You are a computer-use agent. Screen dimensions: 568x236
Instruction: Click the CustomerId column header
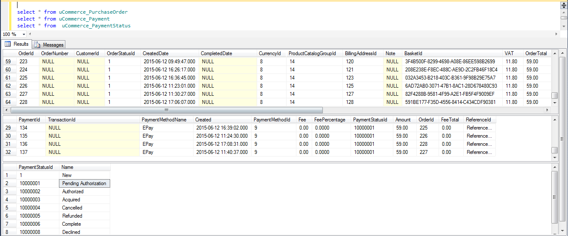pos(89,53)
